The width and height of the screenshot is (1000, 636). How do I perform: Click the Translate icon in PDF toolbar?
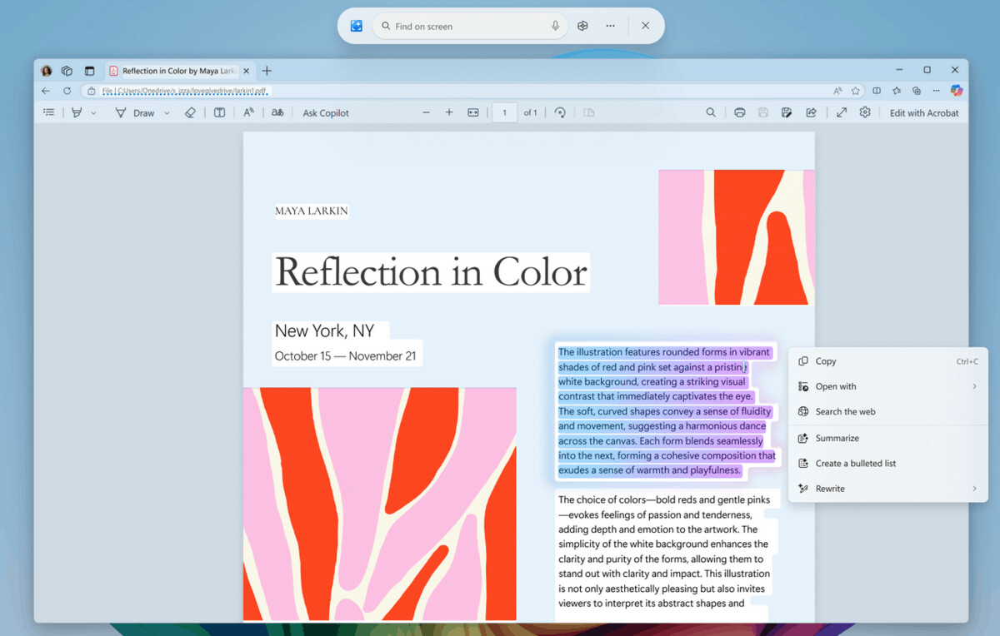click(x=277, y=112)
